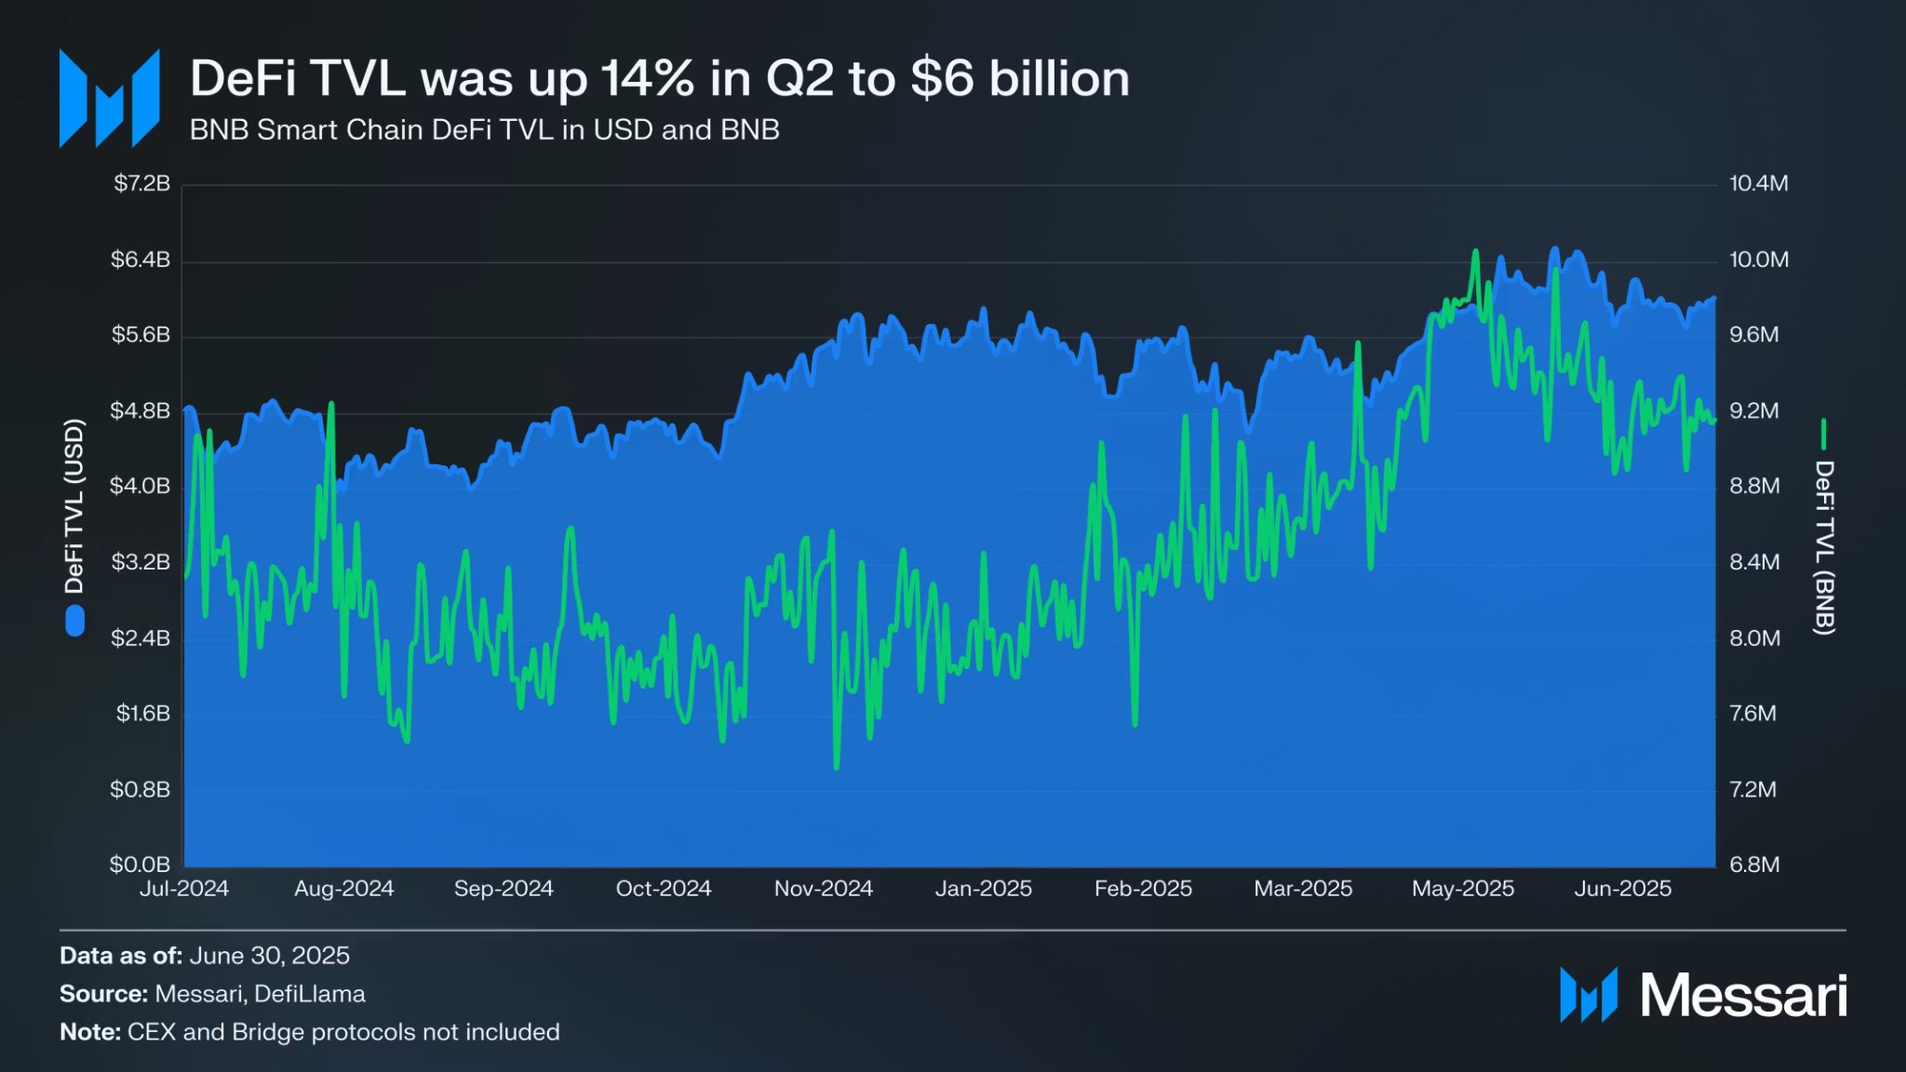The height and width of the screenshot is (1072, 1906).
Task: Click the 8.0M right axis label
Action: tap(1754, 638)
